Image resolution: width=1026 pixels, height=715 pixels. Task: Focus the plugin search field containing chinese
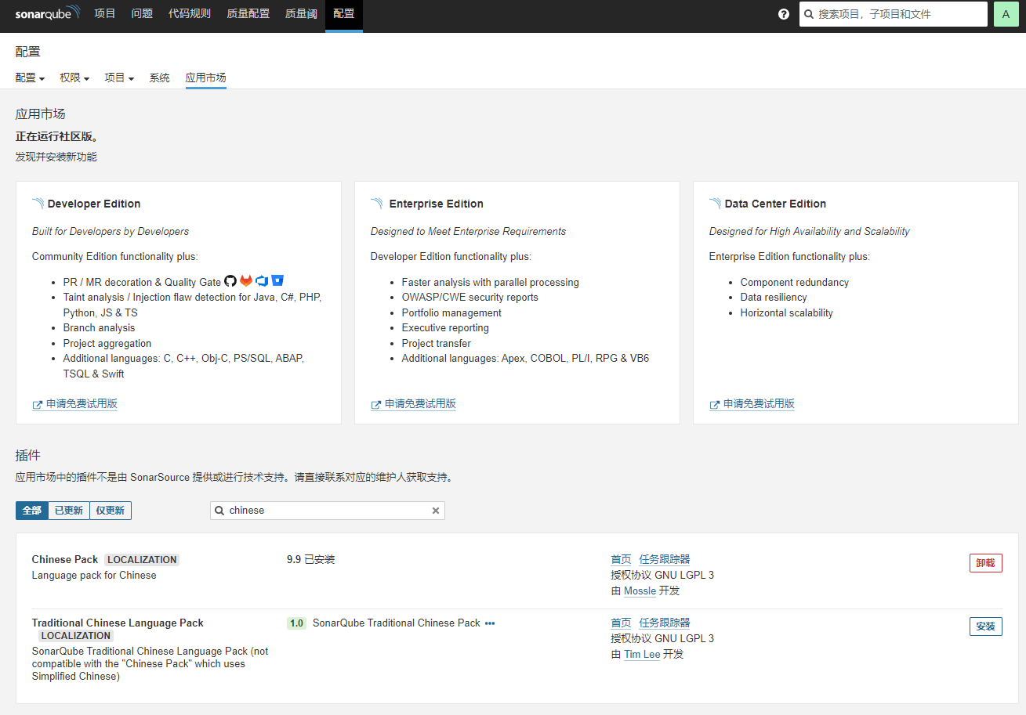click(x=328, y=511)
